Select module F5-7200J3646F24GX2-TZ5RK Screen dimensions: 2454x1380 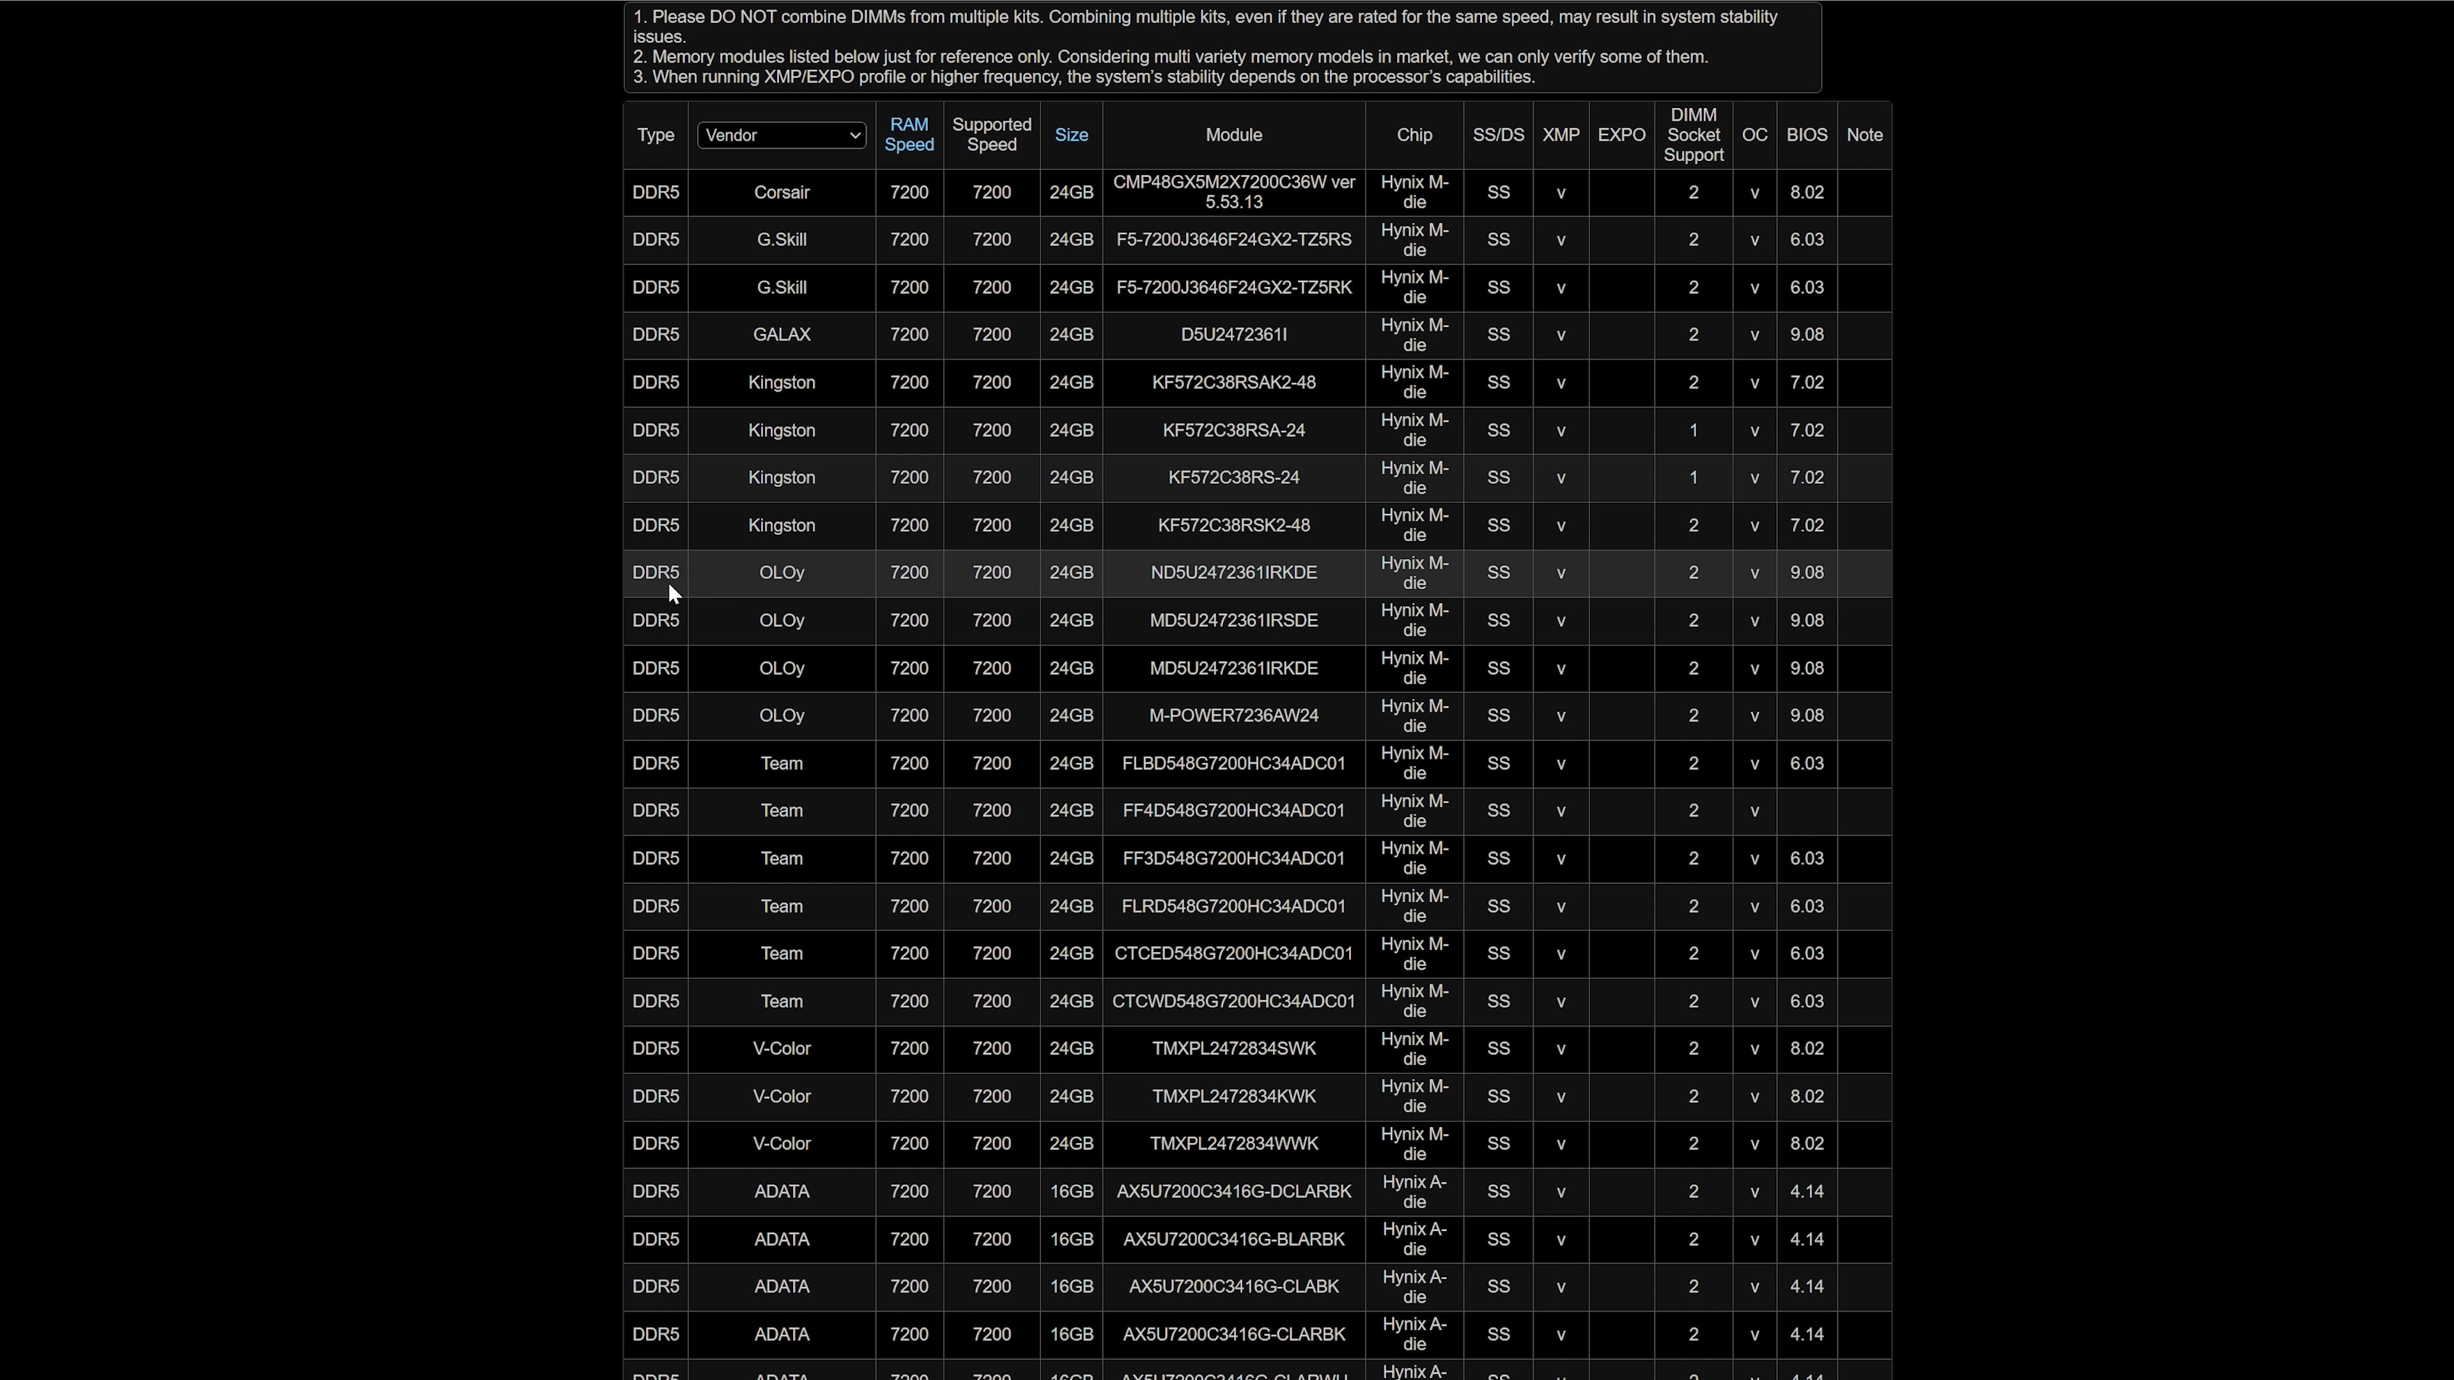[x=1233, y=287]
